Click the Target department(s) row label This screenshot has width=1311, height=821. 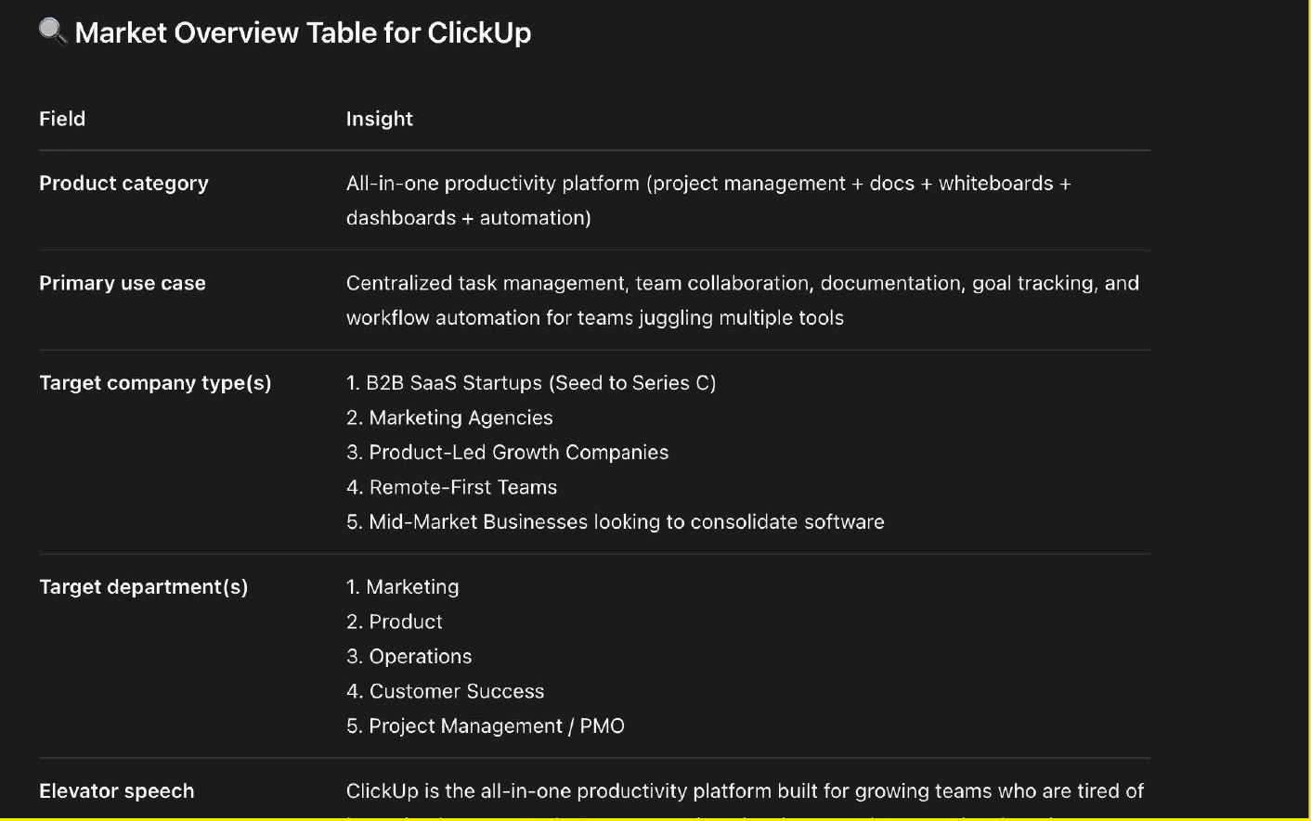pyautogui.click(x=144, y=587)
